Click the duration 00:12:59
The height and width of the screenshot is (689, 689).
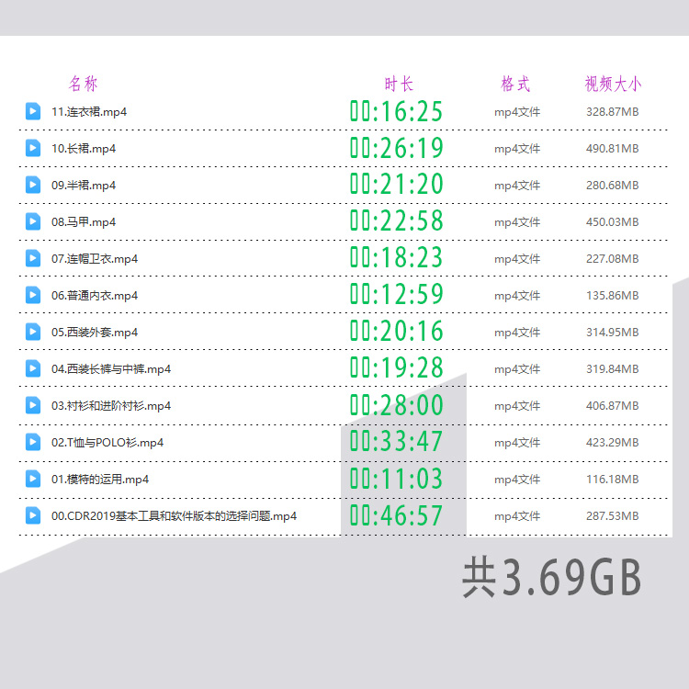(396, 294)
